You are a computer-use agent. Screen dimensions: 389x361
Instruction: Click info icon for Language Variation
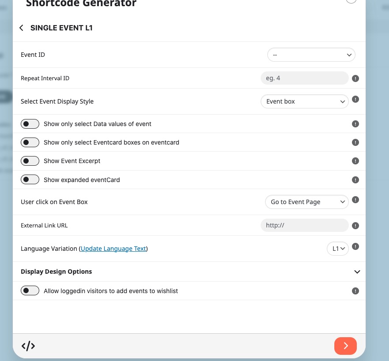355,246
